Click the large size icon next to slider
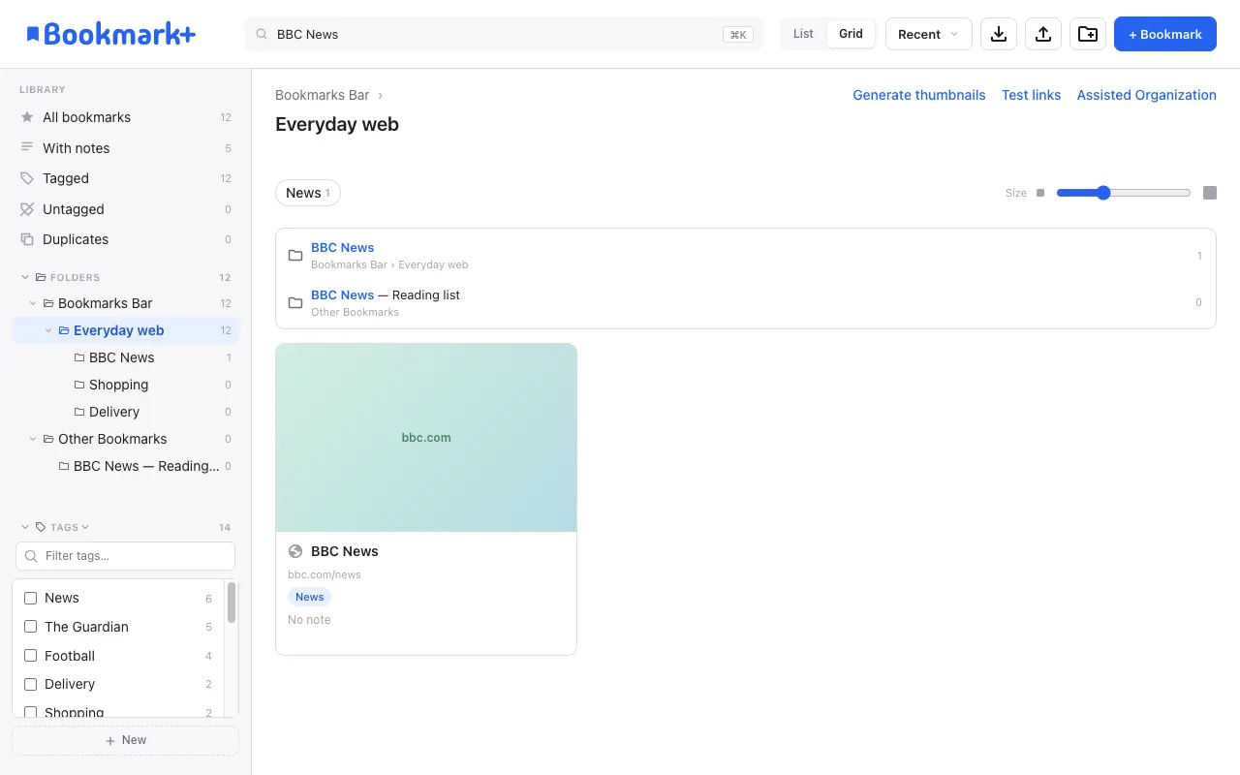 click(x=1210, y=193)
